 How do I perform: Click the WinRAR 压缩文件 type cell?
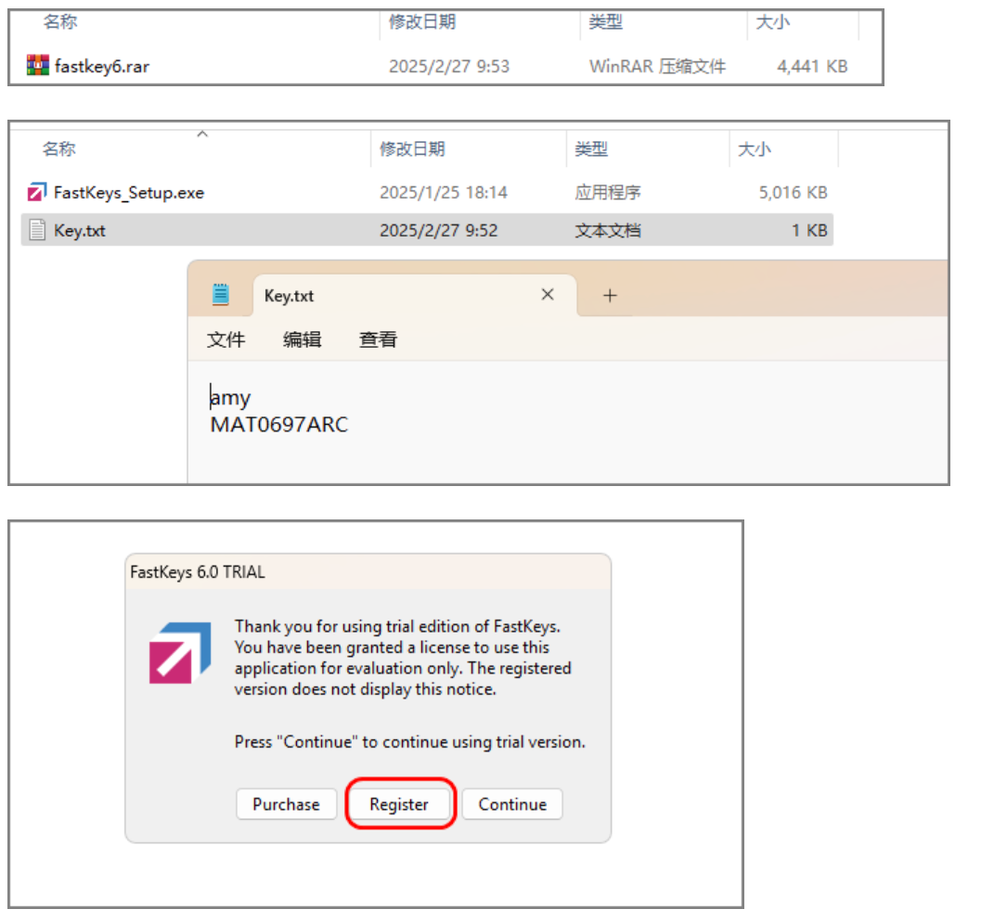pyautogui.click(x=657, y=67)
